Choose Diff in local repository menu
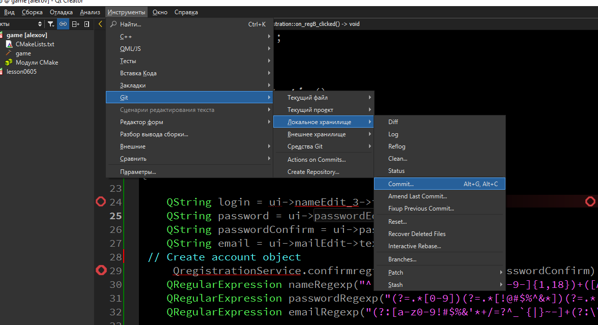The height and width of the screenshot is (325, 598). [x=440, y=122]
